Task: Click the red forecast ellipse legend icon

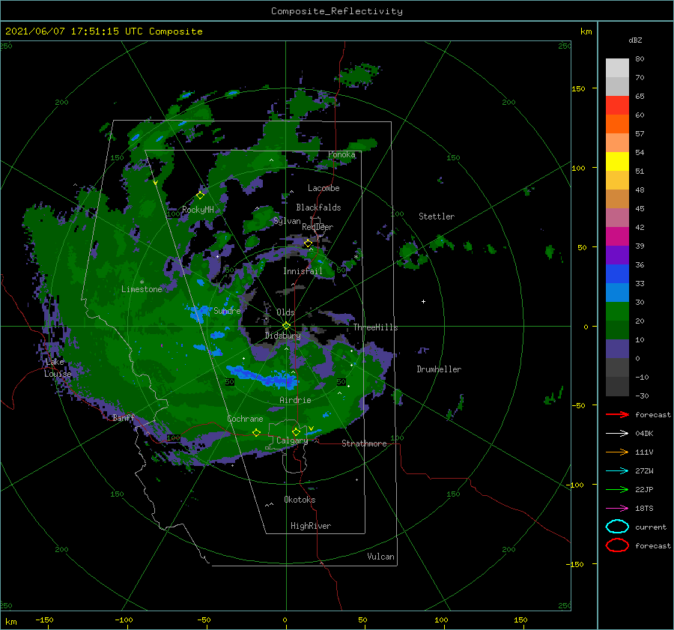Action: [618, 545]
